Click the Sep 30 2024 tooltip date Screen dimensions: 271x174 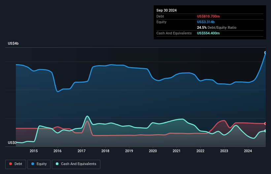(x=166, y=10)
